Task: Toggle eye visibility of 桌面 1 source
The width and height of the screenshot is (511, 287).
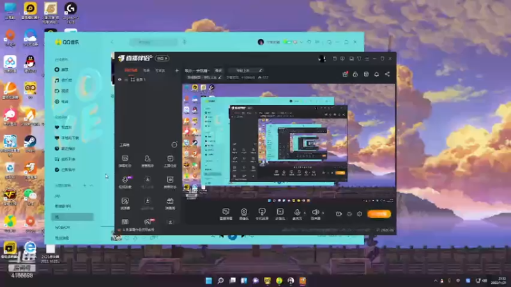Action: (x=120, y=79)
